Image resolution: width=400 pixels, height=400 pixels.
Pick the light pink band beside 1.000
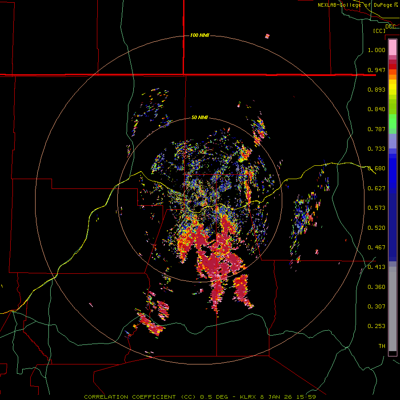[392, 48]
